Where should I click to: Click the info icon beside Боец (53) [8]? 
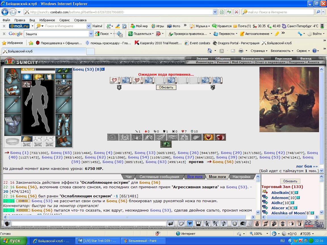(x=103, y=69)
